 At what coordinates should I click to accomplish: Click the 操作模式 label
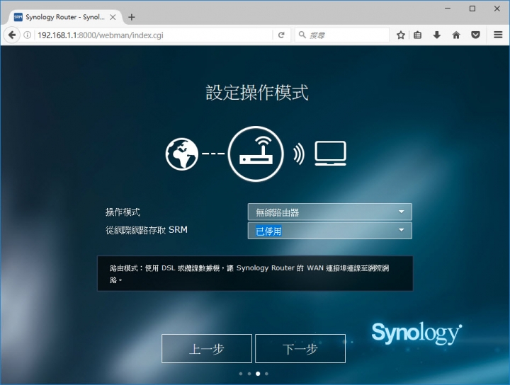point(123,212)
